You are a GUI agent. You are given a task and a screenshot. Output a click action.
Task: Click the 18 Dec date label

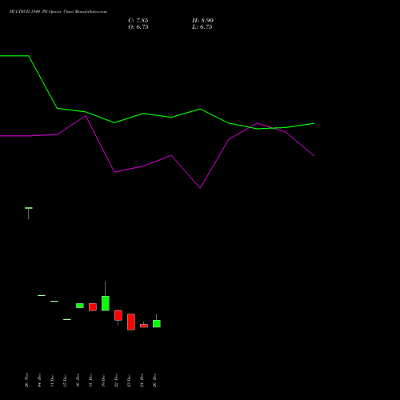tap(90, 381)
